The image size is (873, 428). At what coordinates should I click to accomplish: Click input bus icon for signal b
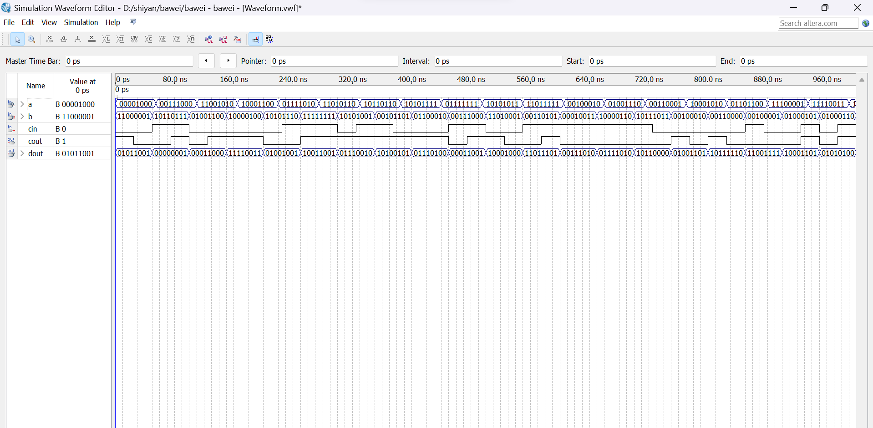click(x=11, y=117)
